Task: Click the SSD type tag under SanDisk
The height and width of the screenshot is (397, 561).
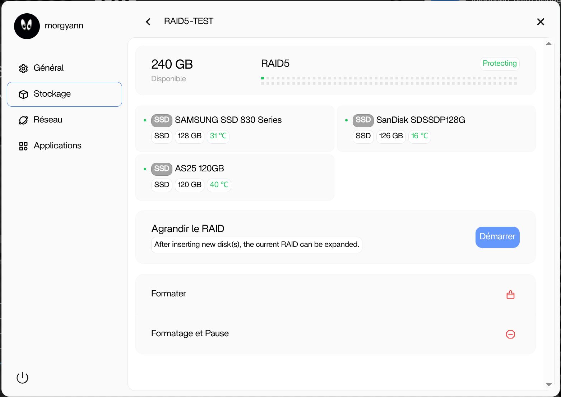Action: [x=363, y=136]
